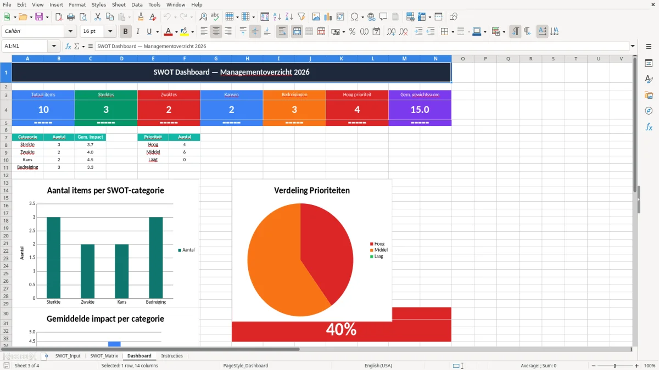Click the formula input line
This screenshot has height=370, width=659.
pos(361,46)
